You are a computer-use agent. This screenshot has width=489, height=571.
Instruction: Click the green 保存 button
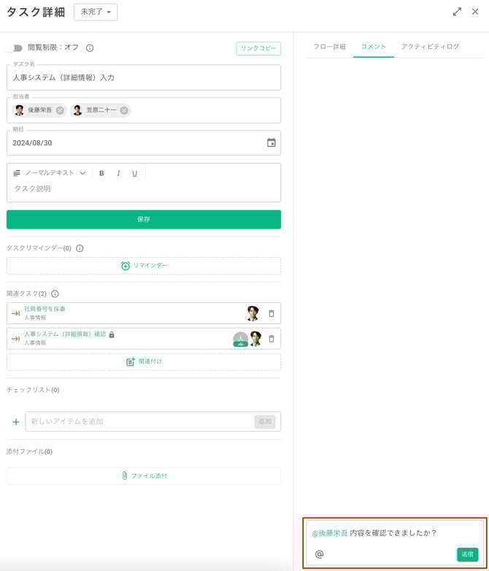pos(144,219)
